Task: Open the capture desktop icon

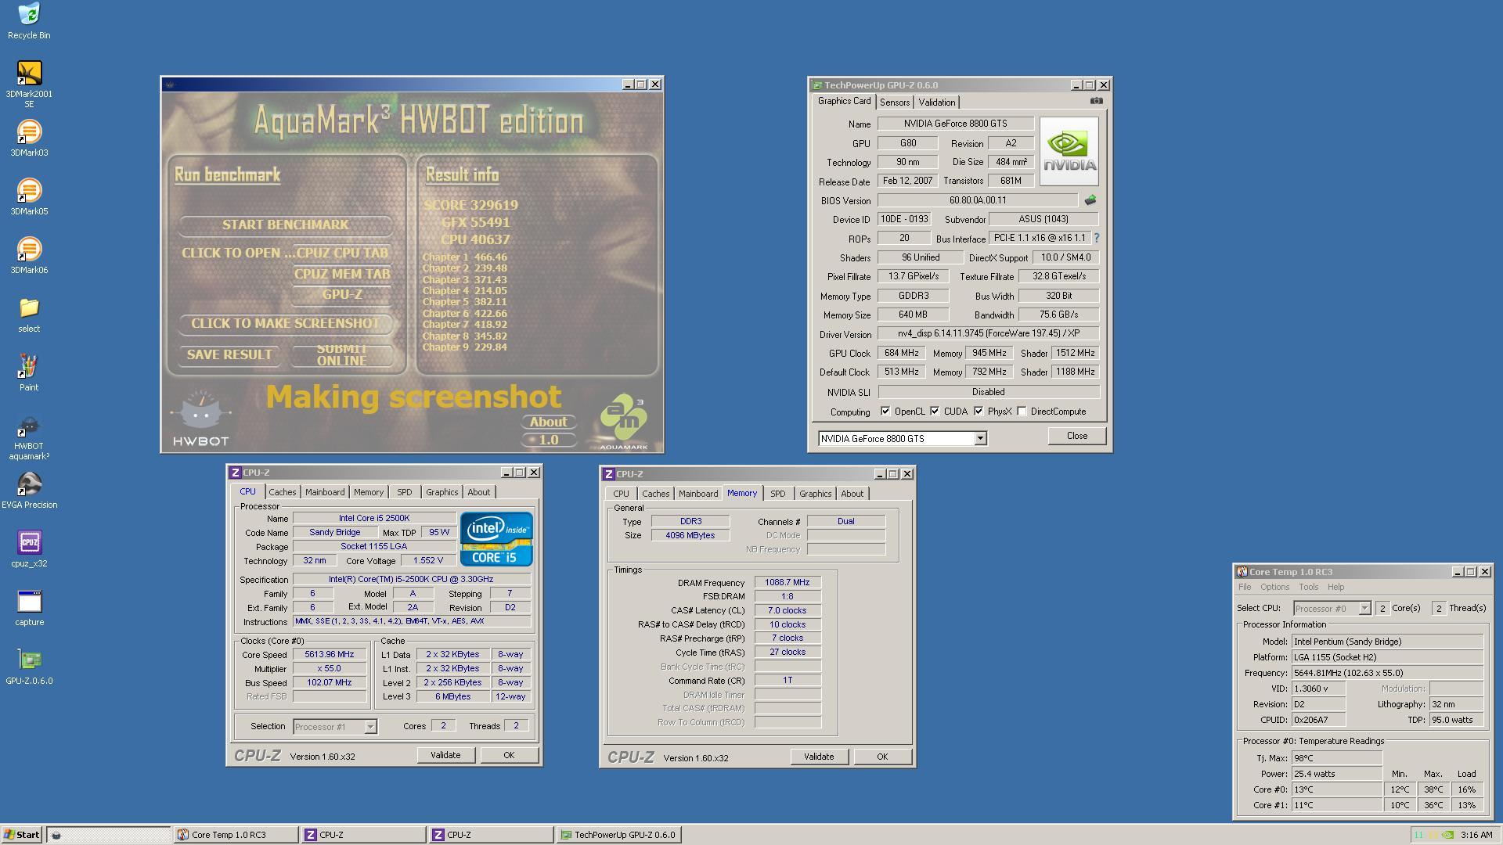Action: 29,608
